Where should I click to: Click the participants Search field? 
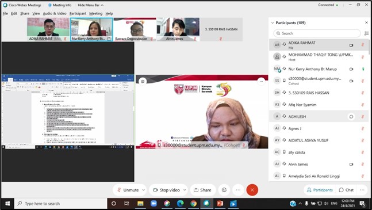317,33
